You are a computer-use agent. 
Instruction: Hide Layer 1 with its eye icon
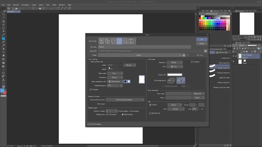coord(234,56)
